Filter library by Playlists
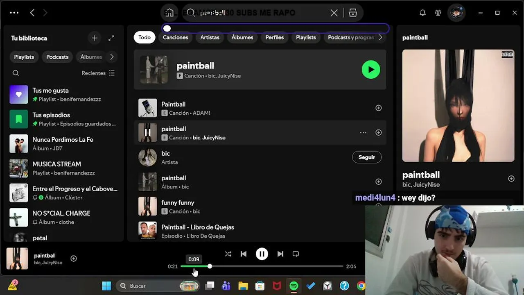The width and height of the screenshot is (524, 295). 24,57
